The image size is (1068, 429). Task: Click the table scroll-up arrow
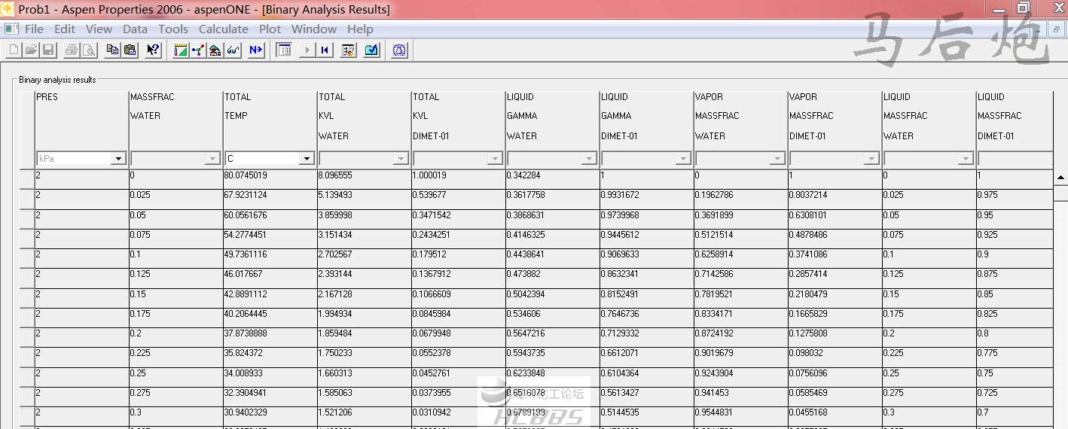pos(1061,178)
